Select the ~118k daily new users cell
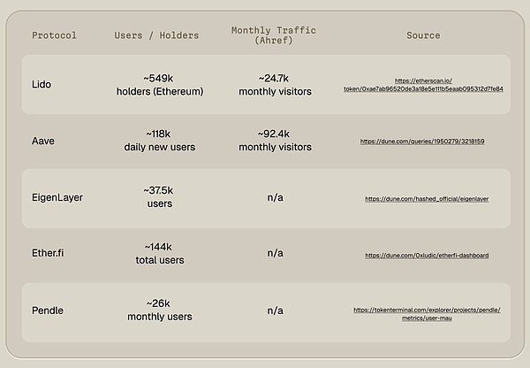 (159, 141)
